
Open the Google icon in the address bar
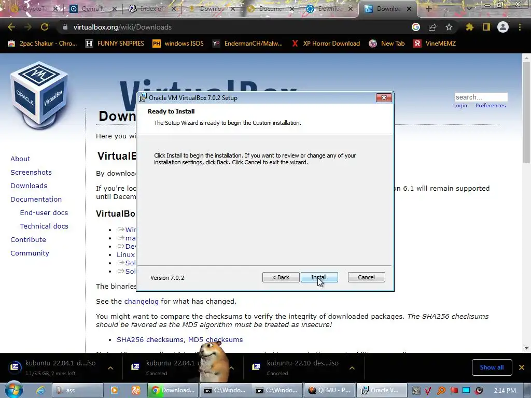click(x=416, y=27)
